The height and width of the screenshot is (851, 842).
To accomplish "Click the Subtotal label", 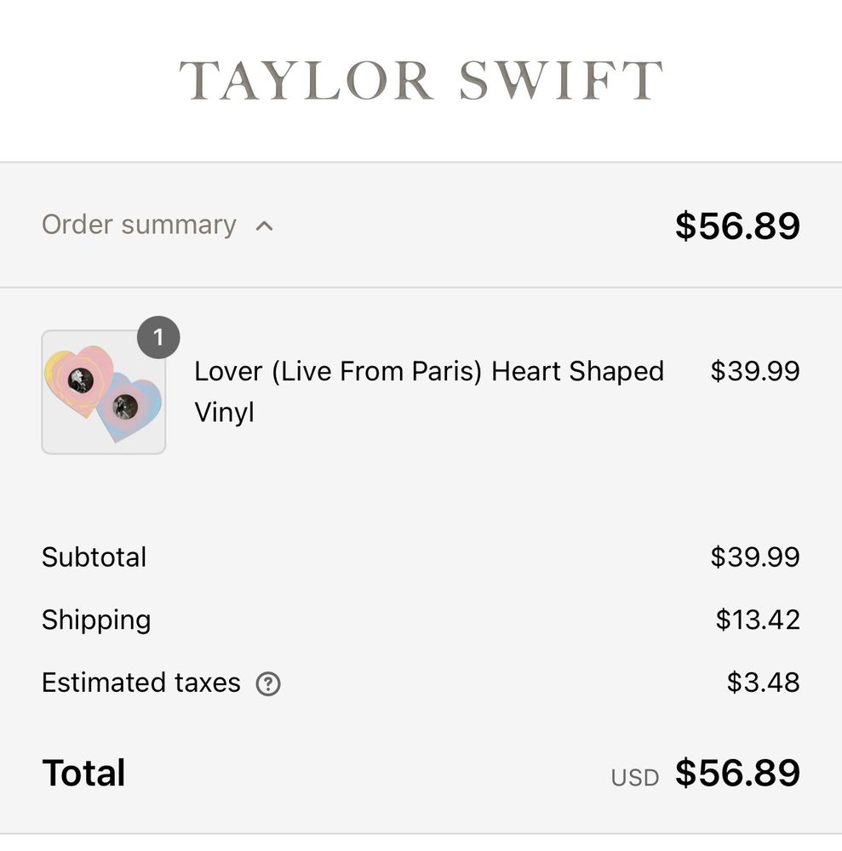I will point(94,557).
